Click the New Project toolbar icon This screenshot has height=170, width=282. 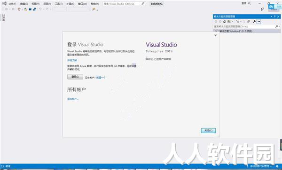[x=19, y=9]
